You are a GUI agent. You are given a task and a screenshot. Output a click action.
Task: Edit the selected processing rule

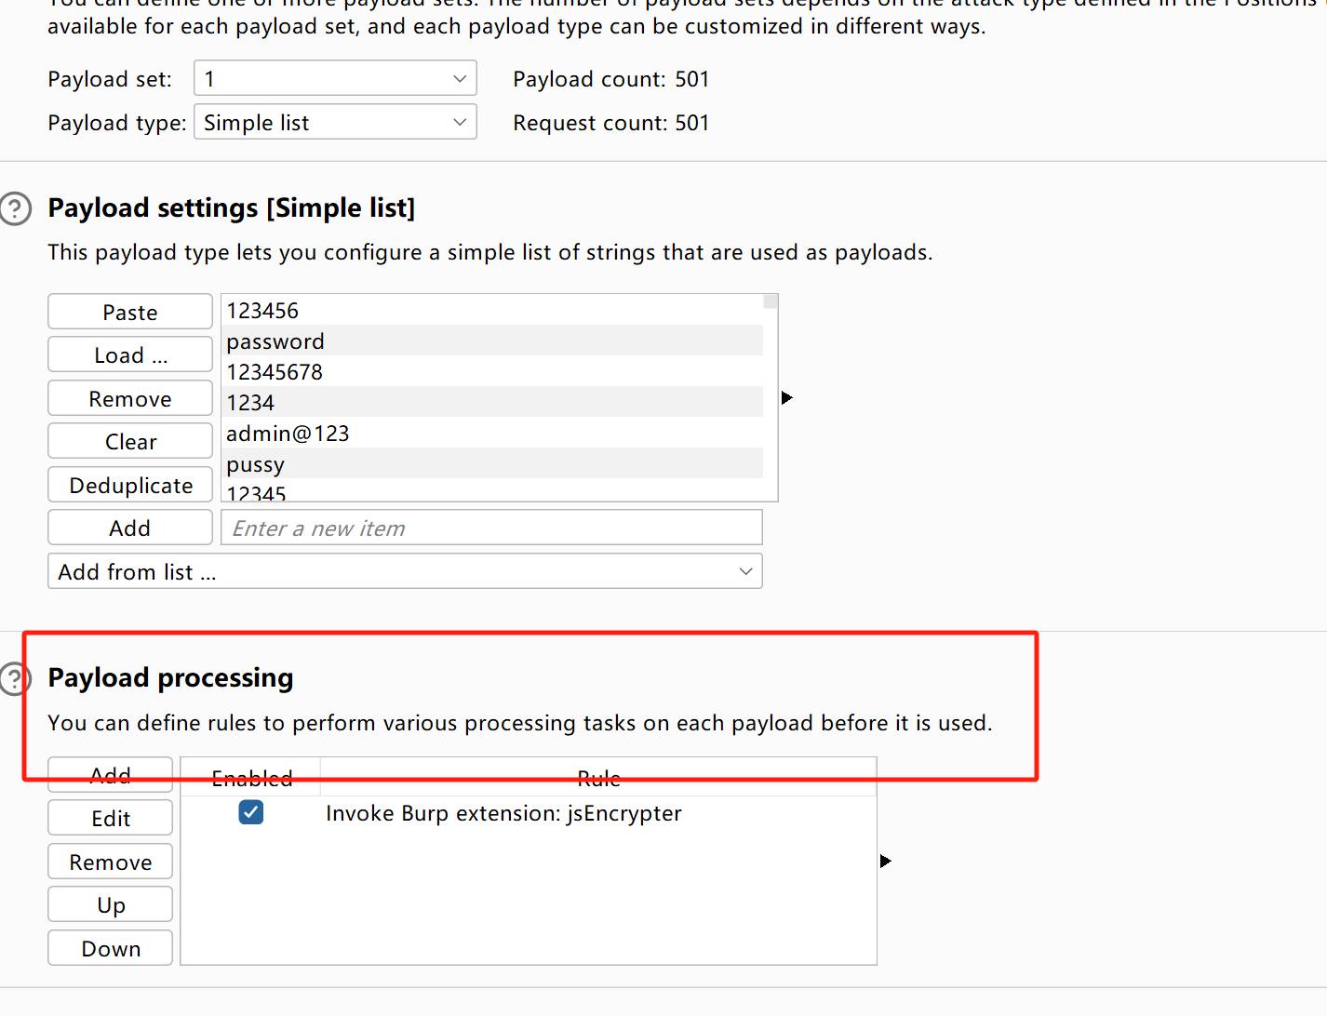(111, 819)
